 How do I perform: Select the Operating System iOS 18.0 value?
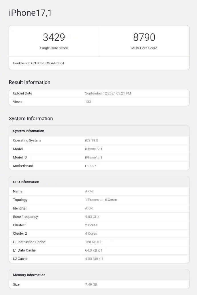click(x=91, y=141)
